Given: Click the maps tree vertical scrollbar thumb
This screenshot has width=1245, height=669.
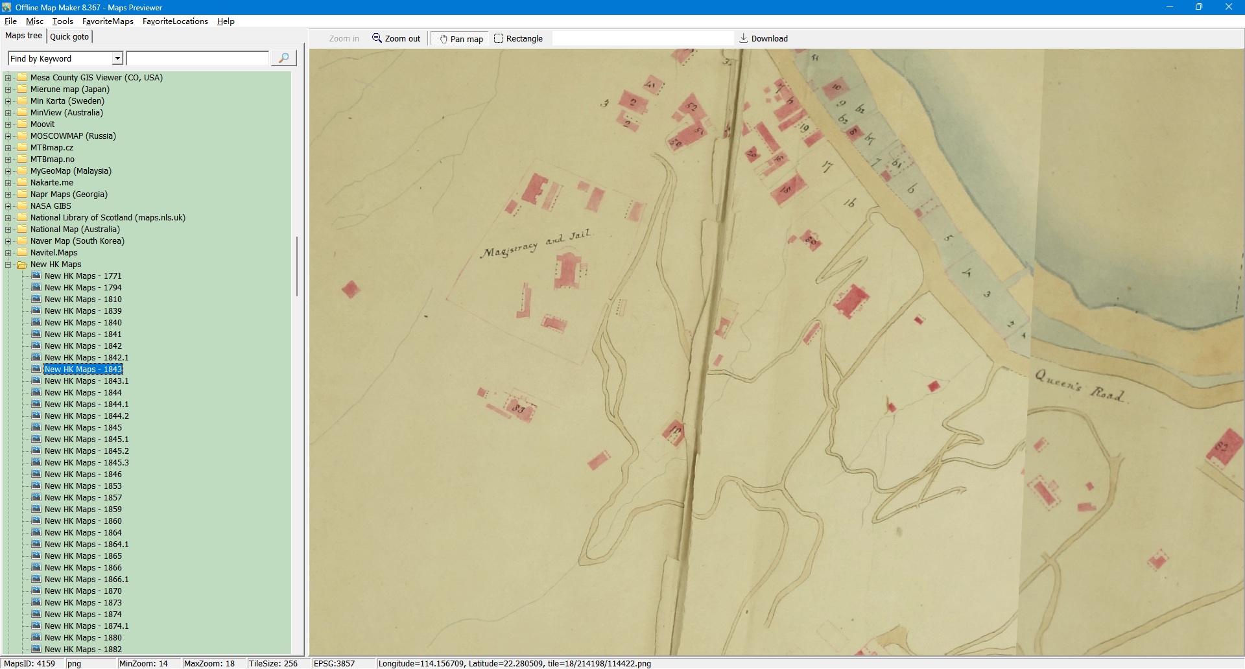Looking at the screenshot, I should 297,266.
